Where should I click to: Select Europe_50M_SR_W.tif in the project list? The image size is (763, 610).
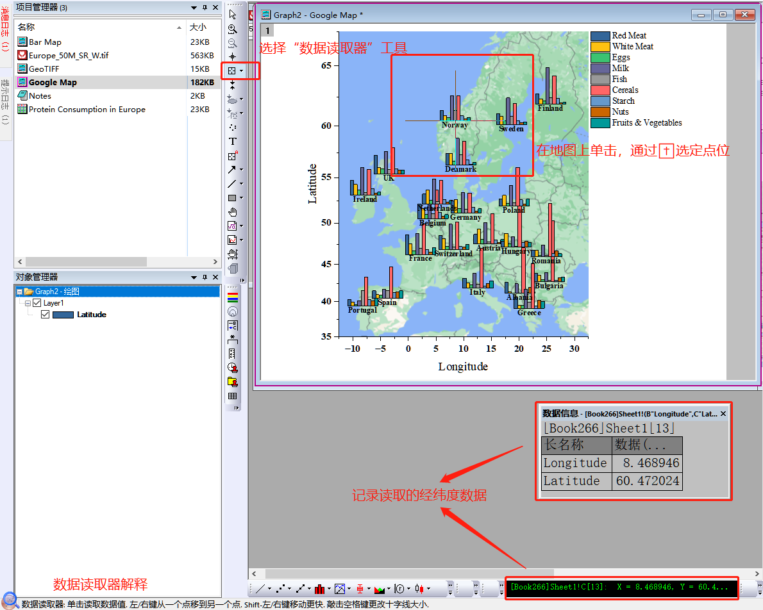[x=68, y=56]
